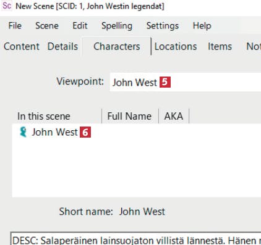Click the Sc application icon in title bar

(x=7, y=6)
